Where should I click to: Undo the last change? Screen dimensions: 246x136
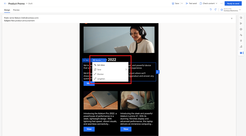tap(211, 10)
